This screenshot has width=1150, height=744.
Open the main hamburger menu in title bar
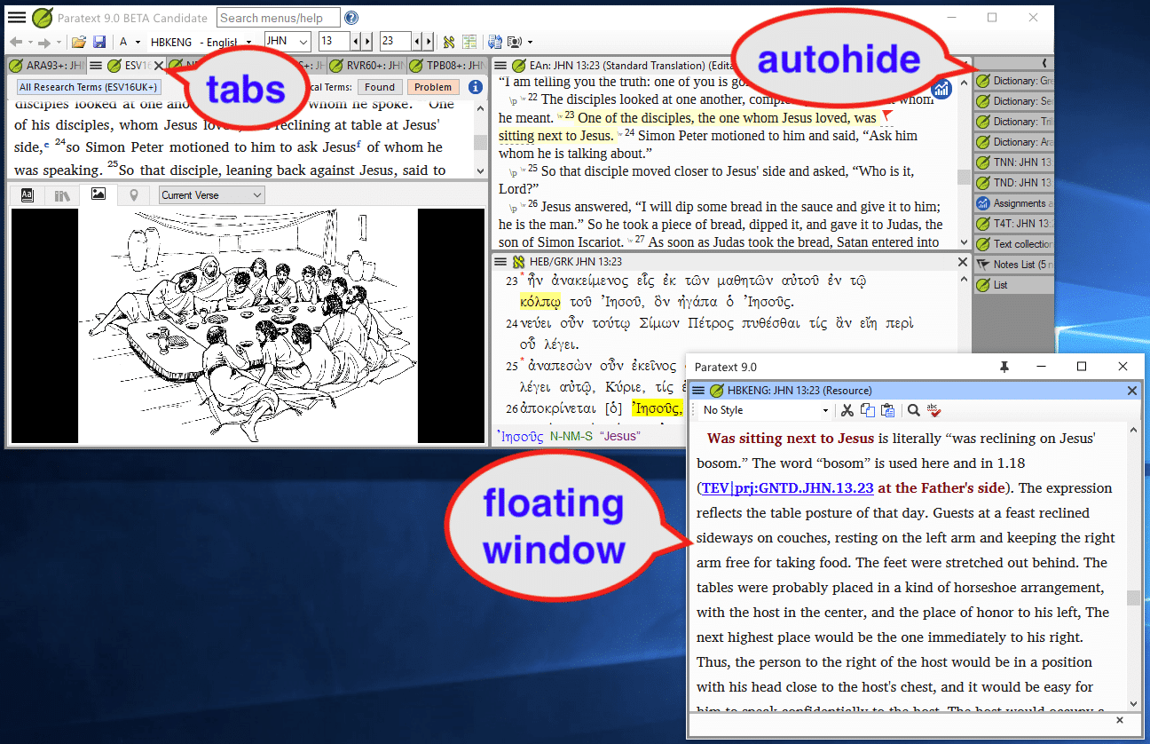(x=17, y=18)
